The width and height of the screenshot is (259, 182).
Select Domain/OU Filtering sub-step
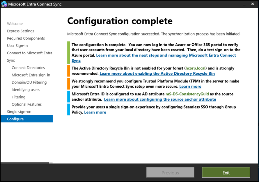tap(29, 82)
